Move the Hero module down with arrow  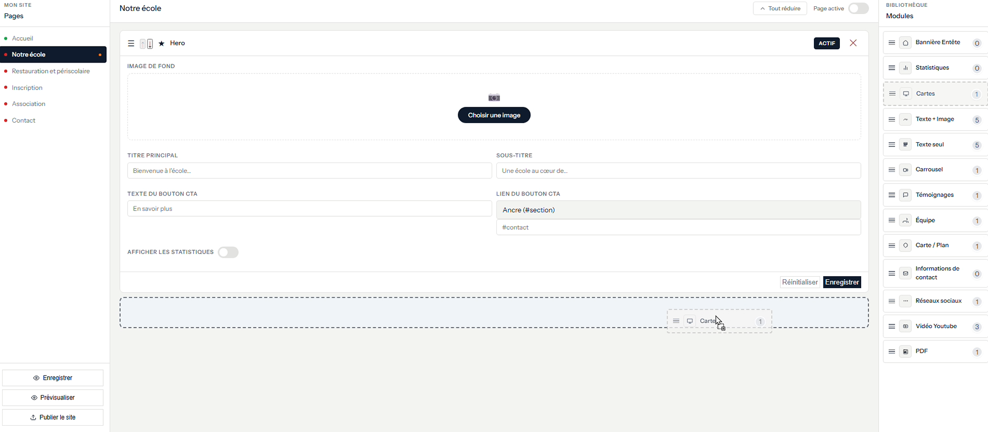(150, 44)
